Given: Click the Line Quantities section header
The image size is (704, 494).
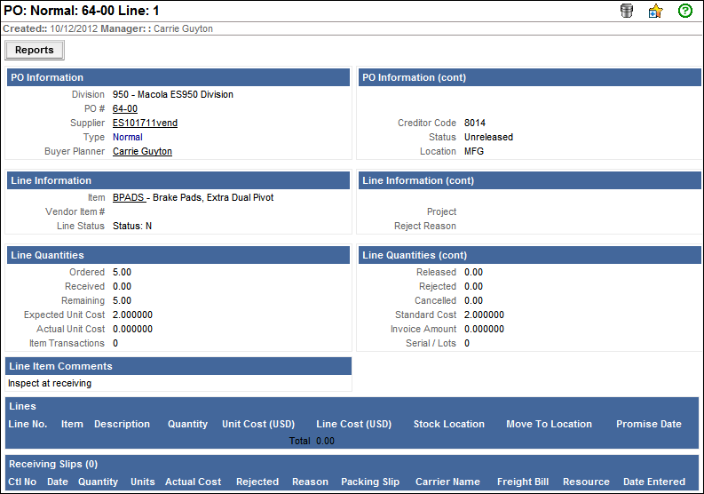Looking at the screenshot, I should (178, 255).
